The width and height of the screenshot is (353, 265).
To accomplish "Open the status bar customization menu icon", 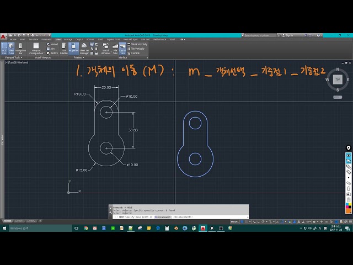I will click(350, 222).
